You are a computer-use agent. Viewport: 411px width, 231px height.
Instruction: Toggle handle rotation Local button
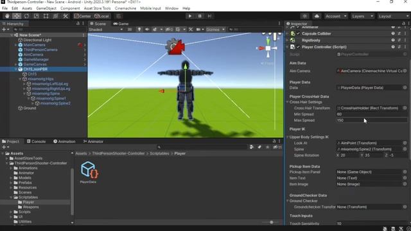[x=101, y=16]
